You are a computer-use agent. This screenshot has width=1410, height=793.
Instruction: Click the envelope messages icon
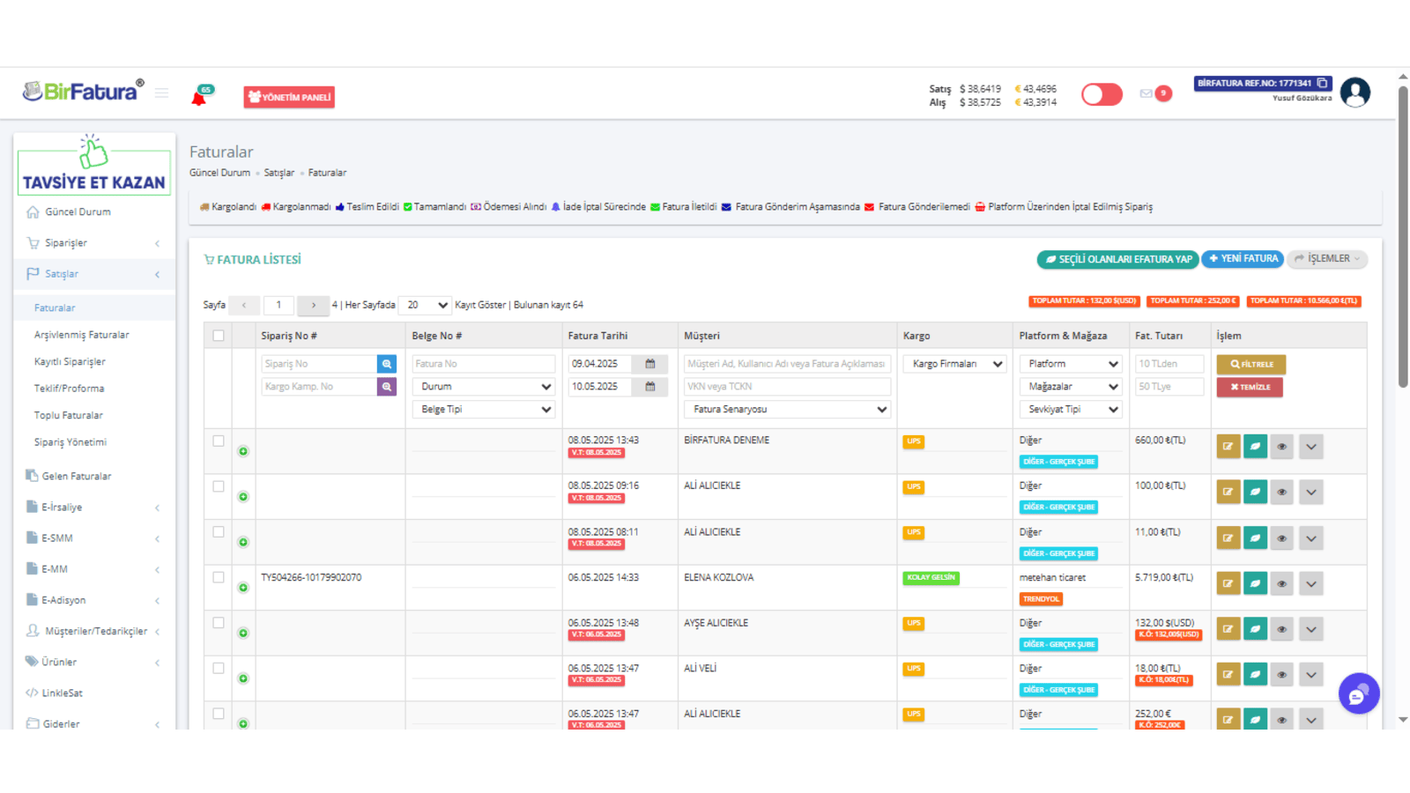click(1146, 93)
